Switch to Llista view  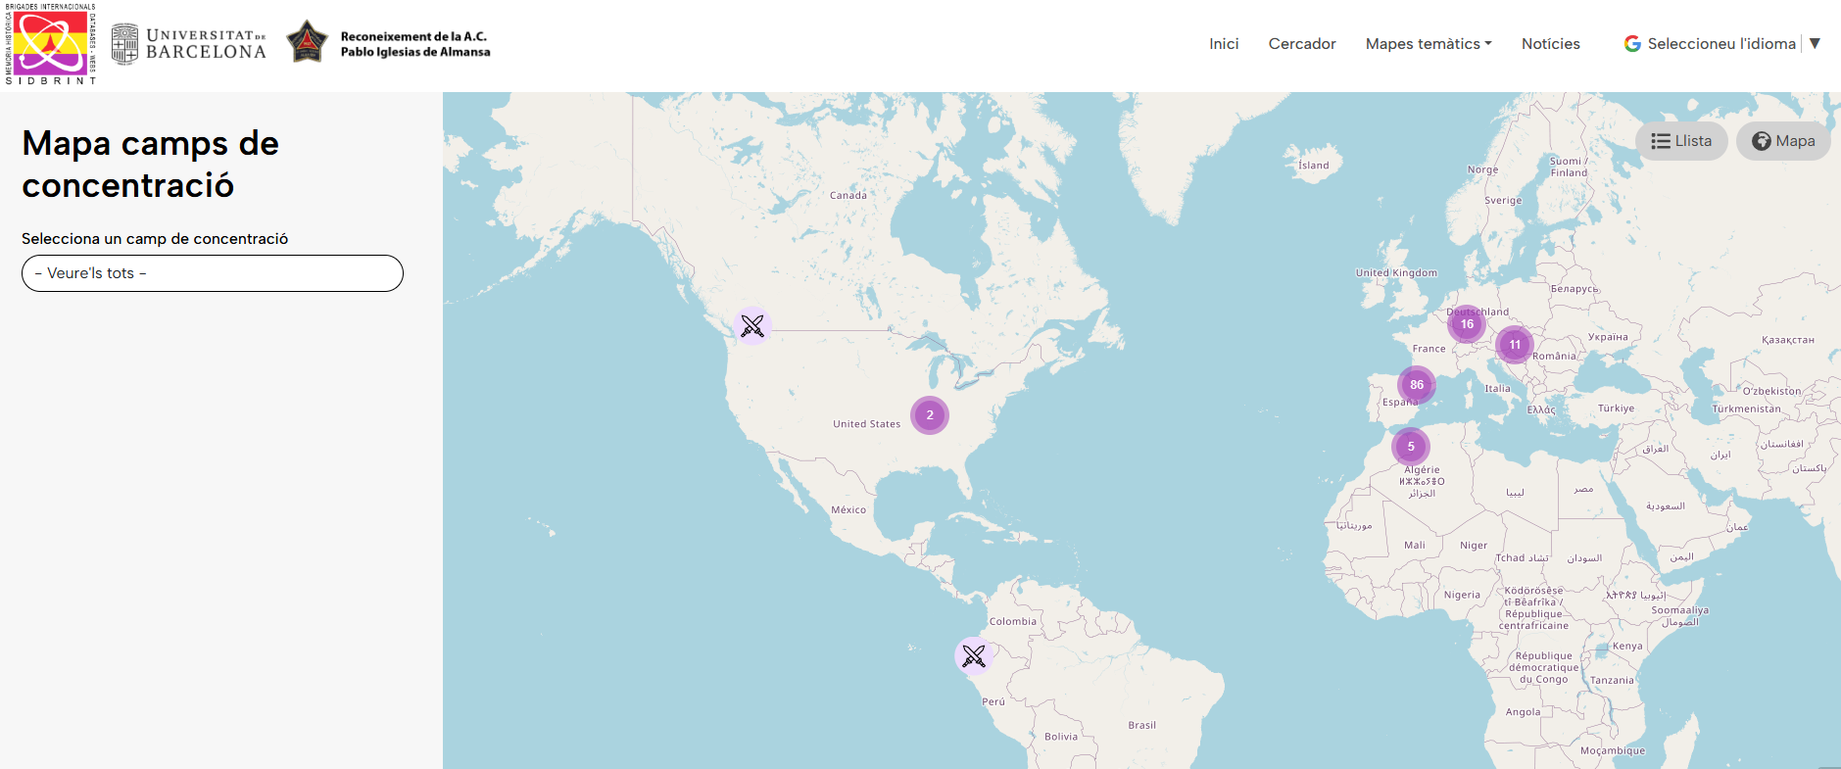(x=1681, y=141)
